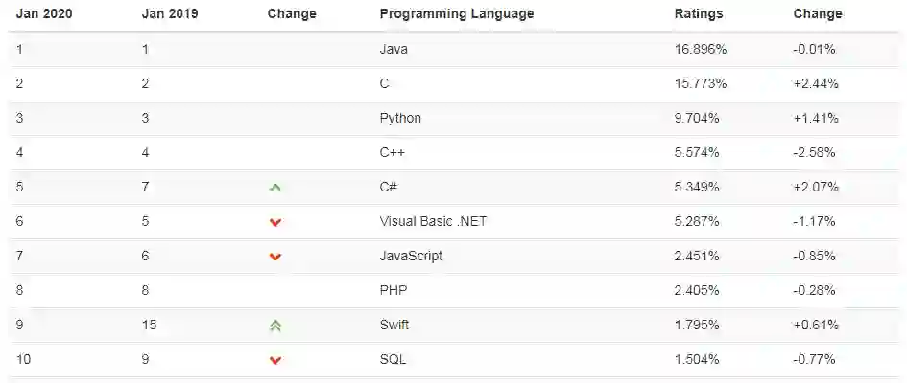
Task: Click the green up arrow for C#
Action: coord(275,188)
